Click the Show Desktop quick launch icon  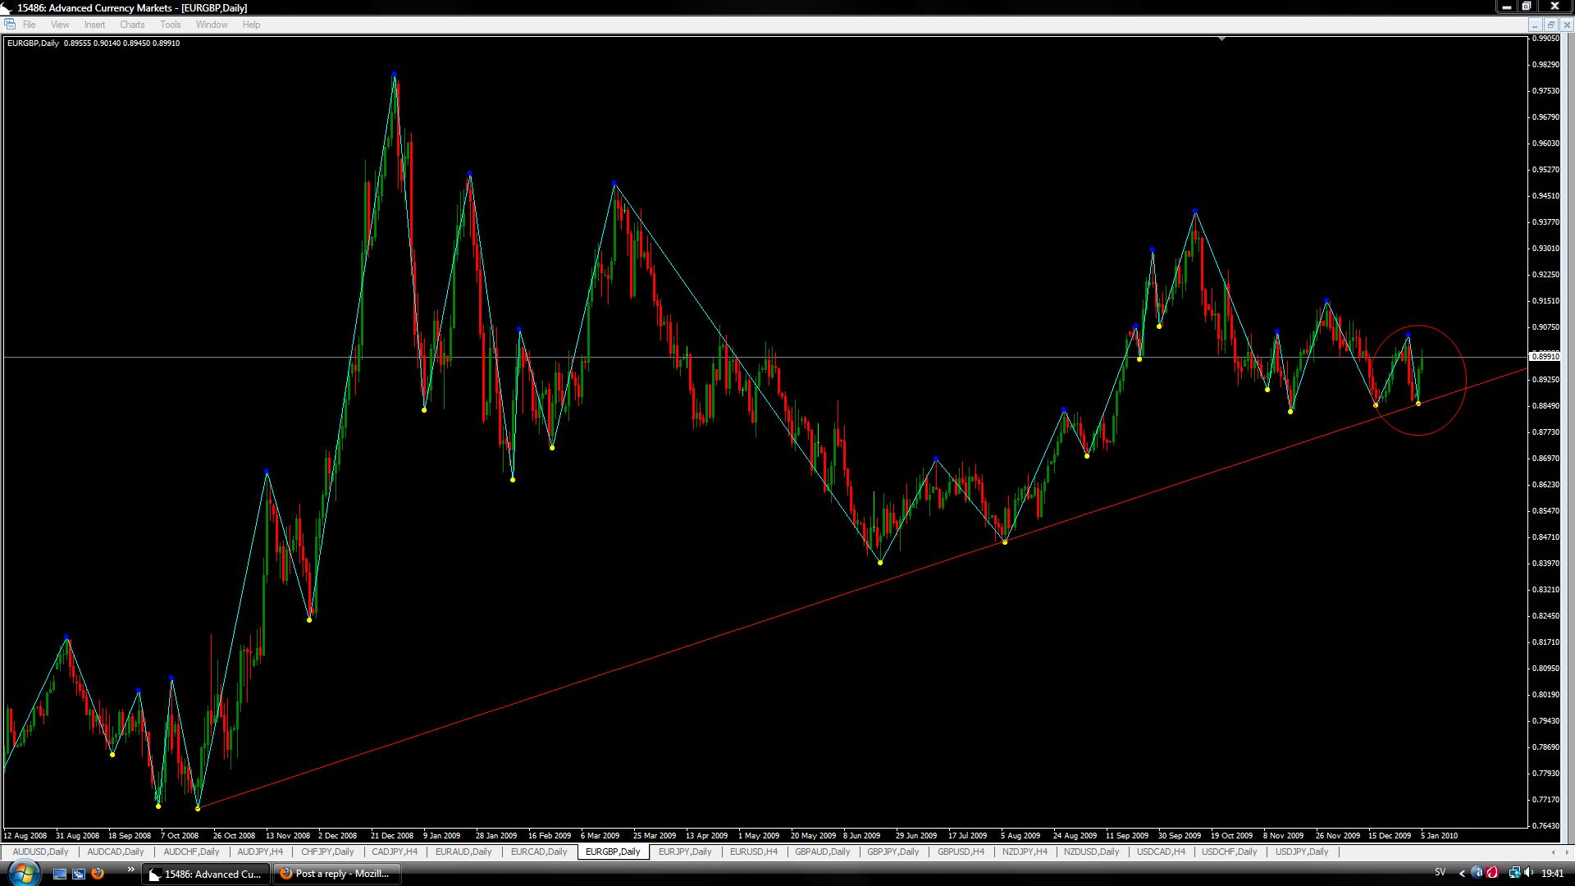click(x=59, y=874)
